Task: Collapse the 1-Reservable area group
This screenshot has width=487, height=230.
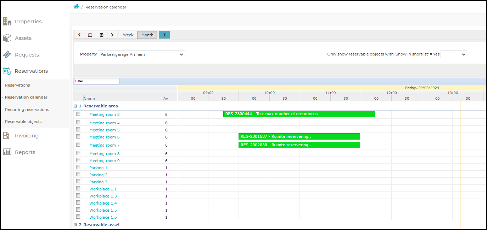Action: [x=75, y=106]
